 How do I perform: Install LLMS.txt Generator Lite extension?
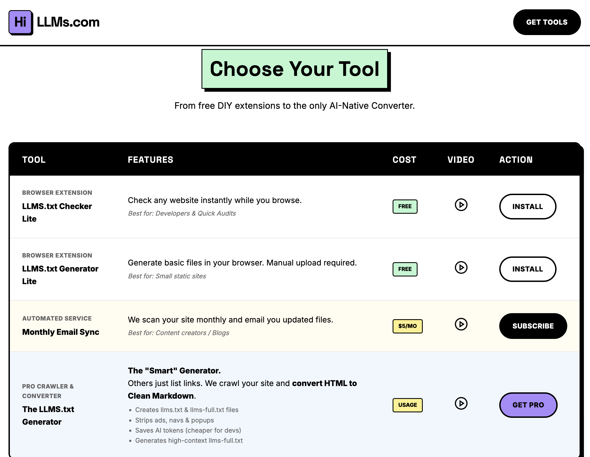pyautogui.click(x=527, y=269)
